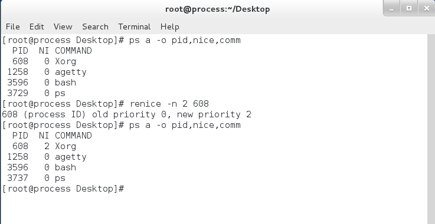This screenshot has height=224, width=435.
Task: Open the Search menu
Action: coord(95,27)
